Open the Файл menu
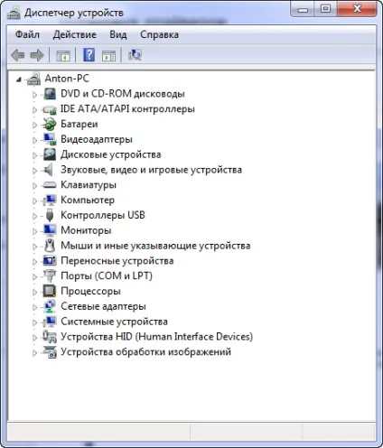Viewport: 383px width, 448px height. click(27, 34)
